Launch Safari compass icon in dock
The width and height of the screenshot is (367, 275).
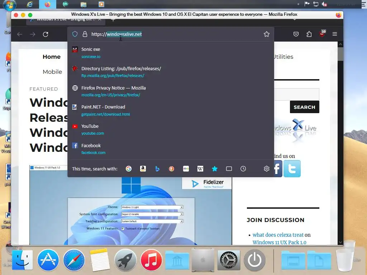[74, 260]
